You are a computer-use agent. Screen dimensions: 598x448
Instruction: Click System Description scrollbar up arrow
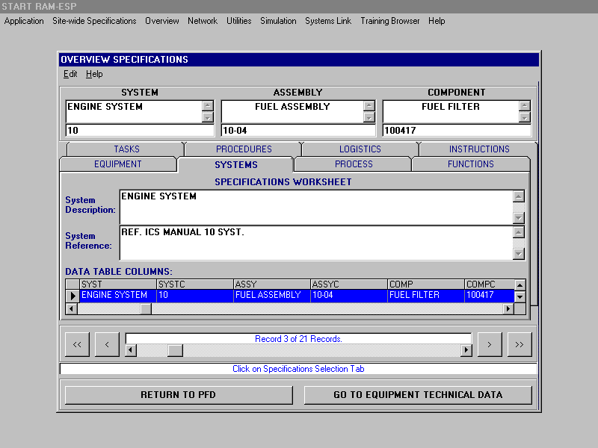[518, 196]
